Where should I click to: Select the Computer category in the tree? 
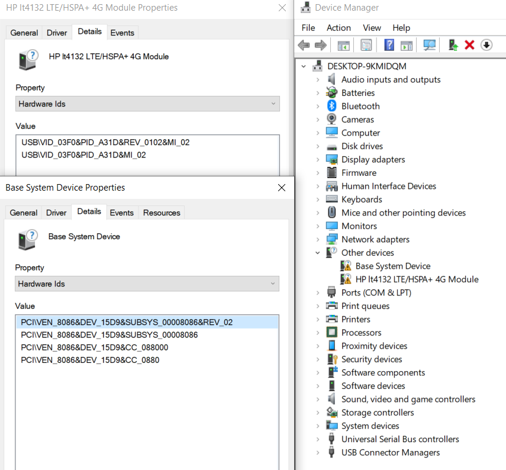point(360,133)
